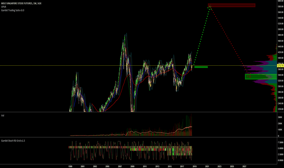This screenshot has height=168, width=284.
Task: Click the 2021 year on the time axis
Action: [x=207, y=166]
